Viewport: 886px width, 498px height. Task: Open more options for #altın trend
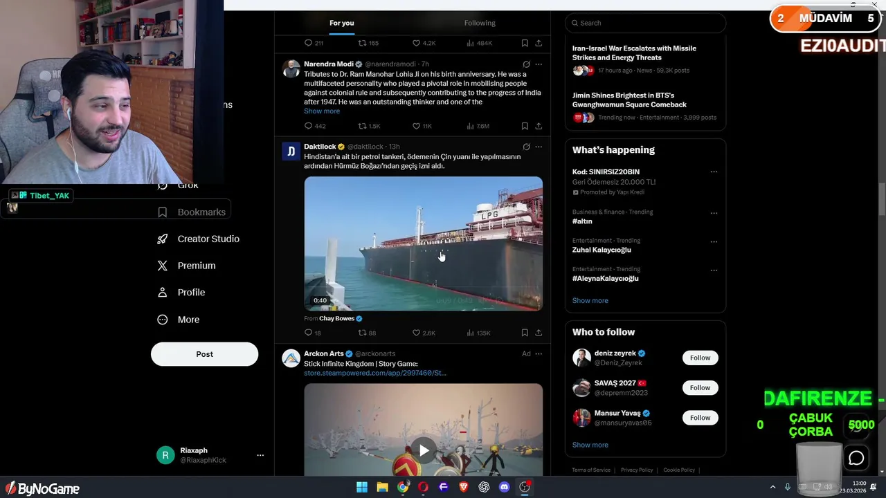pos(714,212)
